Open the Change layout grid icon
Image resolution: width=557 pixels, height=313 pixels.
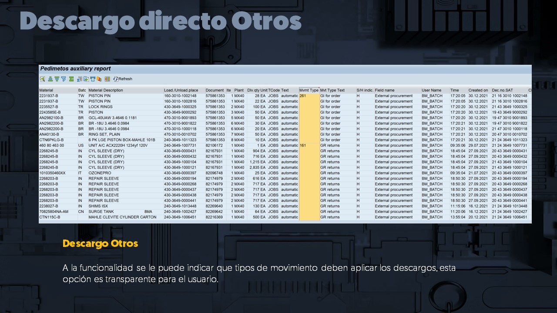click(x=107, y=79)
